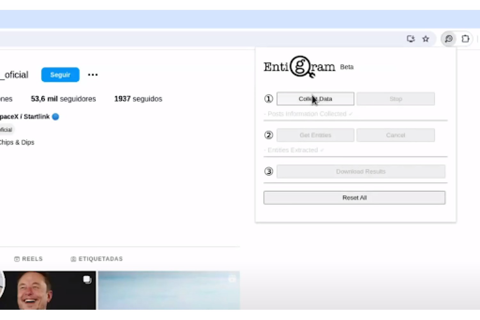480x320 pixels.
Task: Click the Stop button in Entigram
Action: [396, 99]
